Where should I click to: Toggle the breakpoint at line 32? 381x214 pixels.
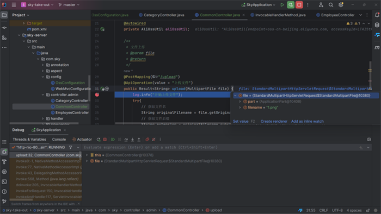point(97,95)
